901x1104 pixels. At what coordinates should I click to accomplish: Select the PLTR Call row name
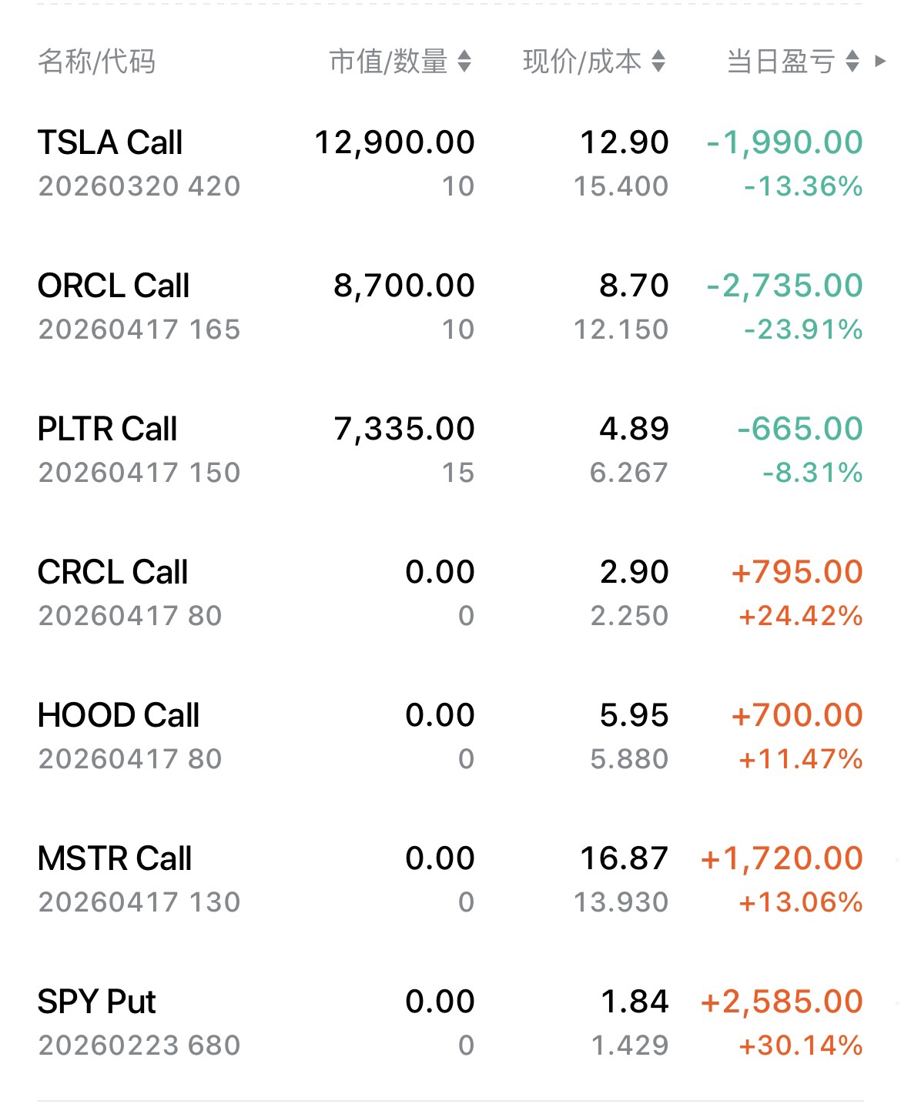point(107,430)
